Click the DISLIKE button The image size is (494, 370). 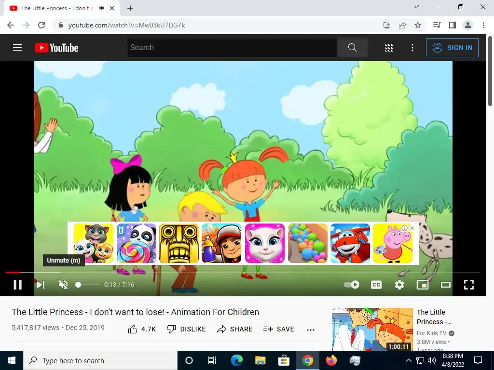186,329
